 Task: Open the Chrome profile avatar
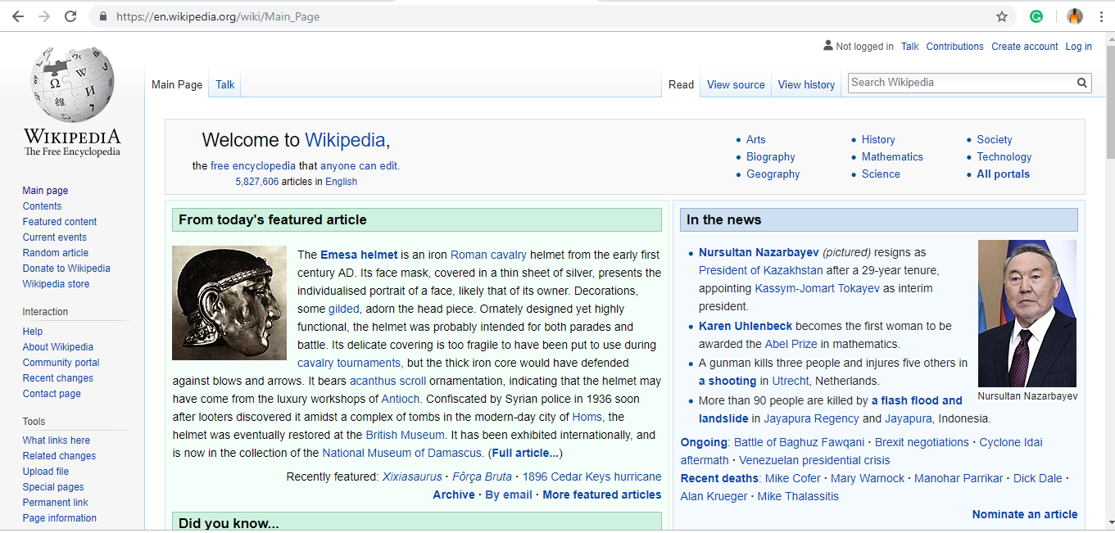pos(1075,16)
